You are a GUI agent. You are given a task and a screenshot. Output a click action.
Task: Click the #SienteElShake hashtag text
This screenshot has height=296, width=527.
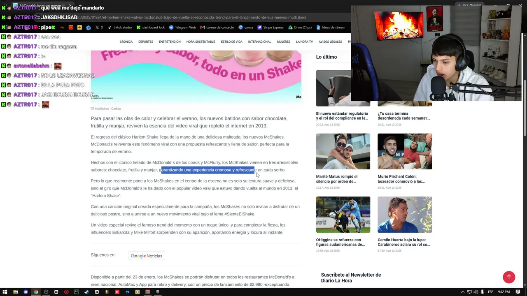tap(240, 214)
